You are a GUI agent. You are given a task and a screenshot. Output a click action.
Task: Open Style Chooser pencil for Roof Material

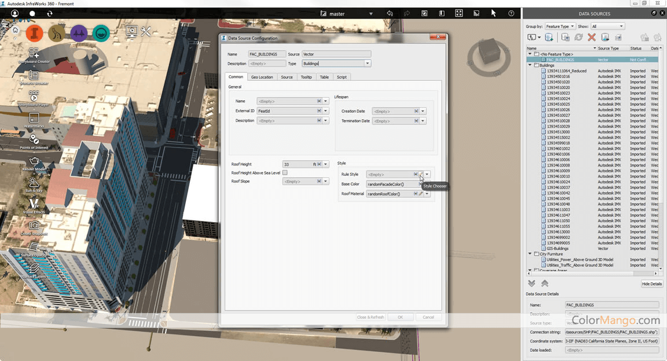coord(421,194)
